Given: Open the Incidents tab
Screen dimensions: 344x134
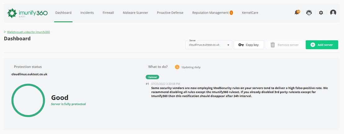Looking at the screenshot, I should pyautogui.click(x=87, y=13).
